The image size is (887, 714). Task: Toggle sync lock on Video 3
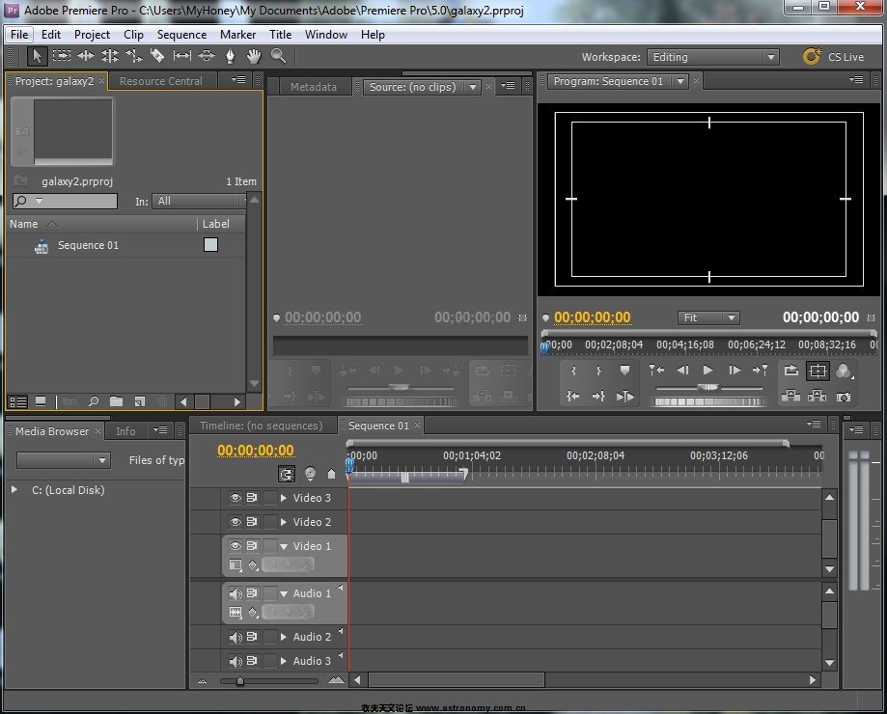coord(252,498)
